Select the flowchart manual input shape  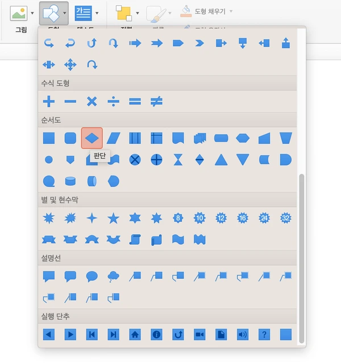pyautogui.click(x=264, y=138)
